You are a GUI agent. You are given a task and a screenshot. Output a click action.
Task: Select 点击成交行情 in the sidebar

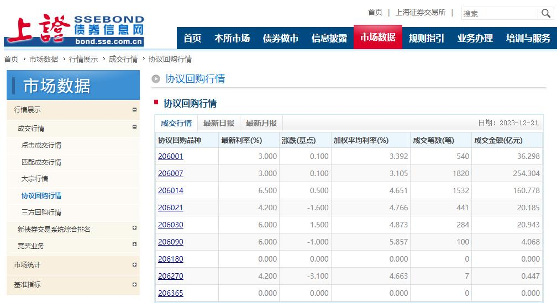click(x=41, y=145)
